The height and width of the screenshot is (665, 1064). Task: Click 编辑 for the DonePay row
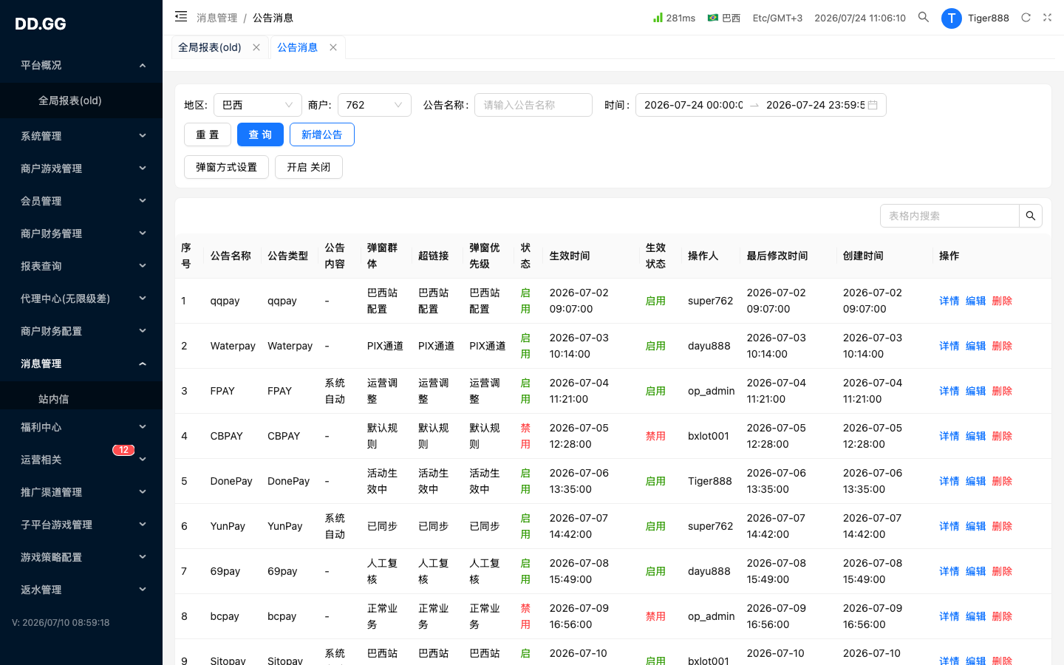976,481
